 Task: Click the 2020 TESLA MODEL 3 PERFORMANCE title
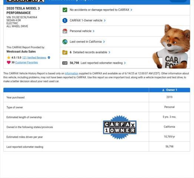tap(23, 10)
